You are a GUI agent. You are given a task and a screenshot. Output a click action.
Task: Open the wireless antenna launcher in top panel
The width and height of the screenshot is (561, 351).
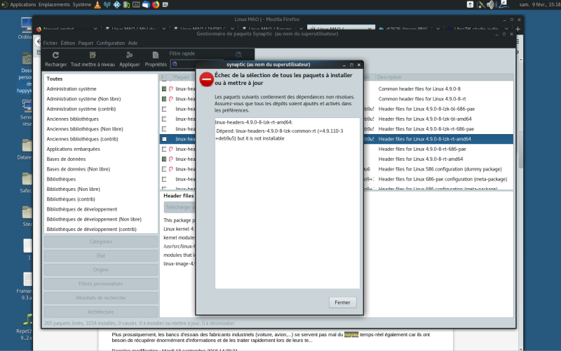coord(107,5)
